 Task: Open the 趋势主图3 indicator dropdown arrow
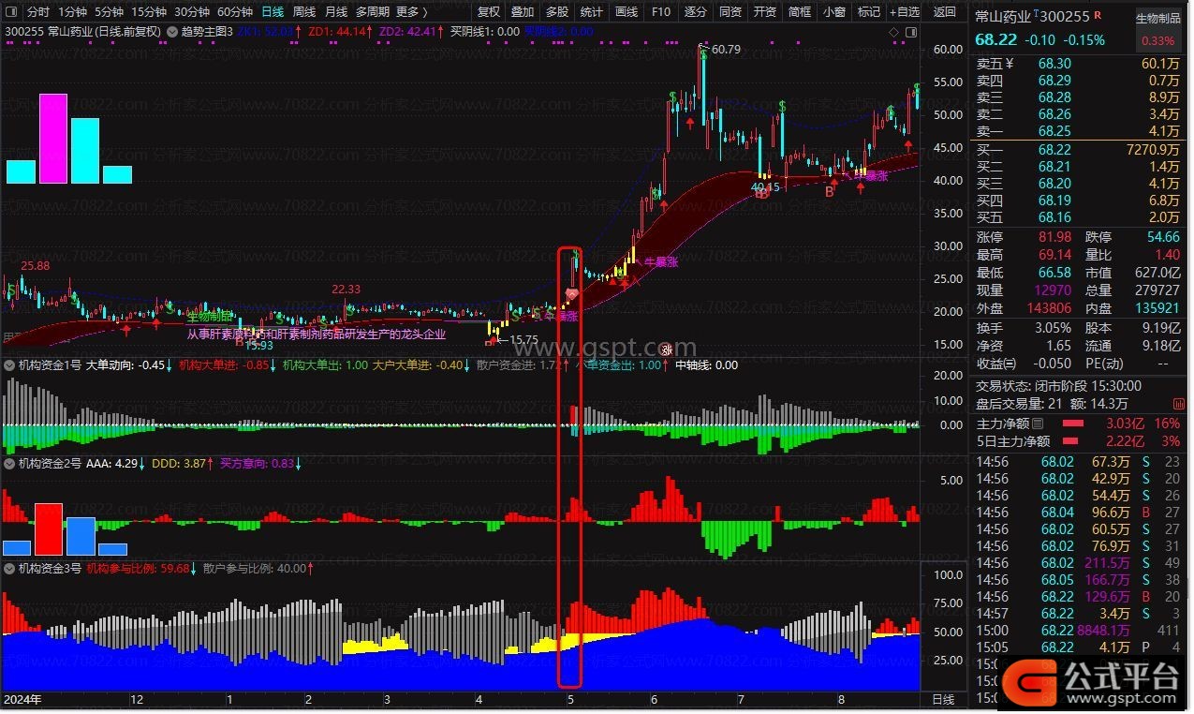click(x=171, y=32)
